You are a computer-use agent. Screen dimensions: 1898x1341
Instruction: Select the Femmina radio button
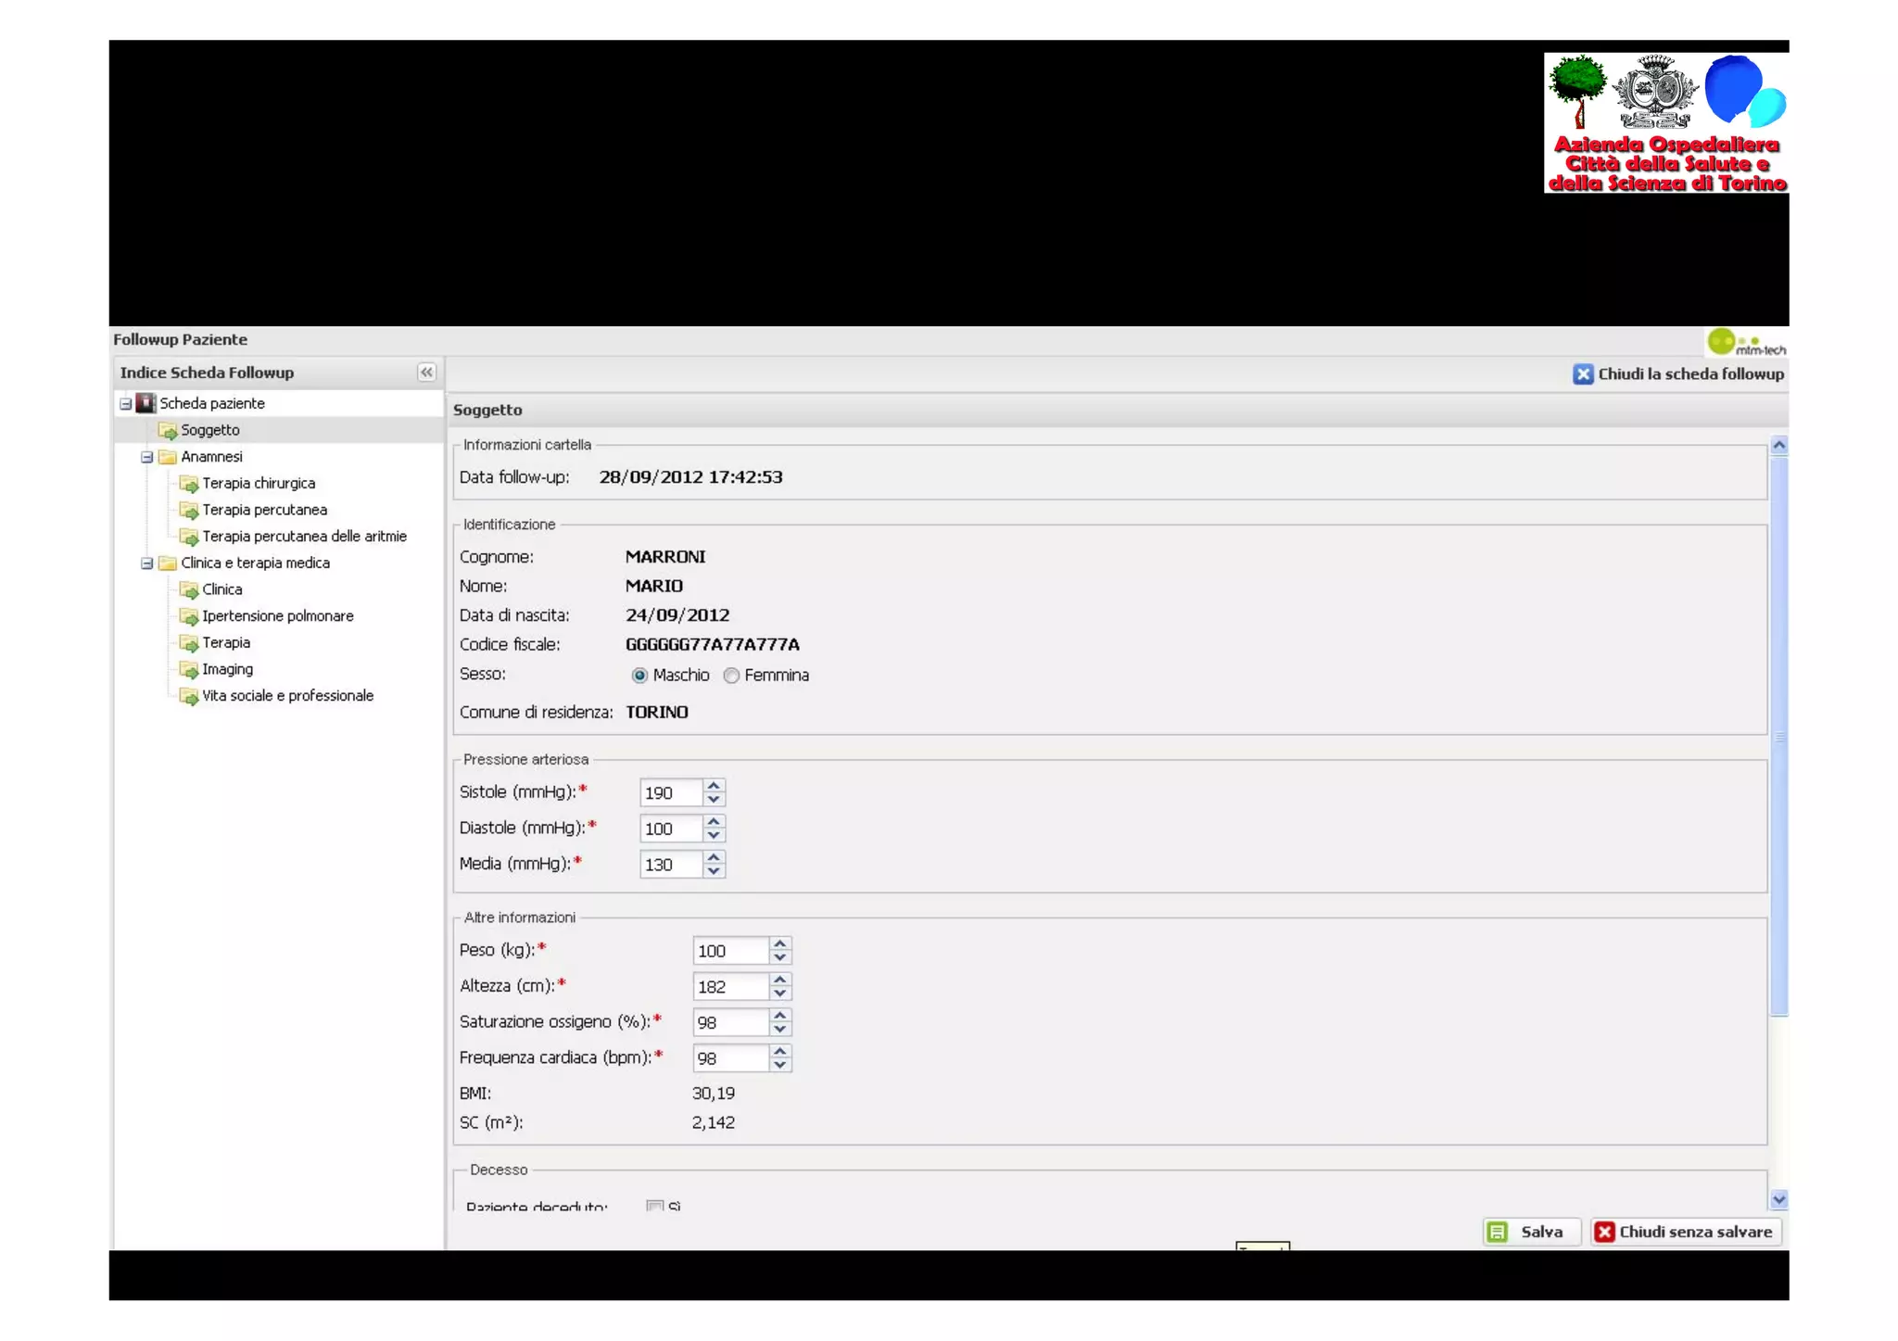click(x=731, y=676)
